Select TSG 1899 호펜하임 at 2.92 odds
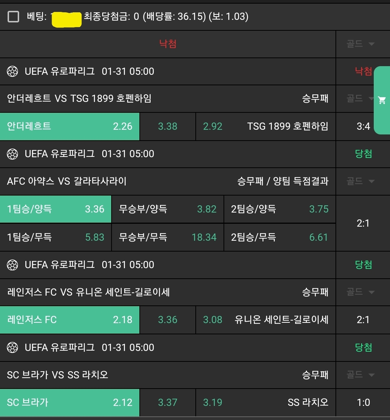The height and width of the screenshot is (420, 390). [266, 127]
